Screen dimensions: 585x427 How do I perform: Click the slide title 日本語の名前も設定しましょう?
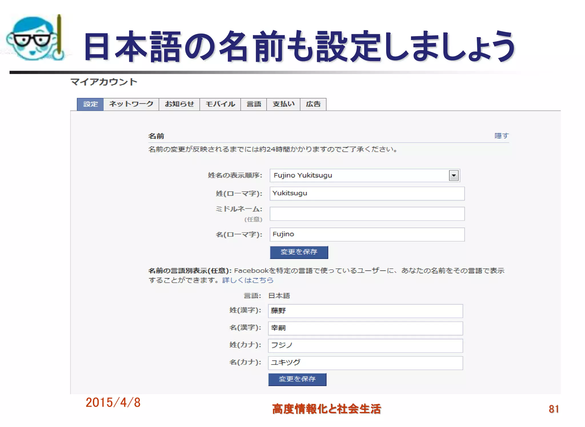pyautogui.click(x=299, y=46)
